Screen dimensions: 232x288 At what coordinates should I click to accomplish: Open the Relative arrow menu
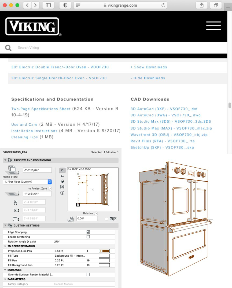click(x=96, y=213)
